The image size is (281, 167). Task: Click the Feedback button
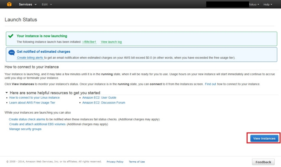click(x=263, y=162)
